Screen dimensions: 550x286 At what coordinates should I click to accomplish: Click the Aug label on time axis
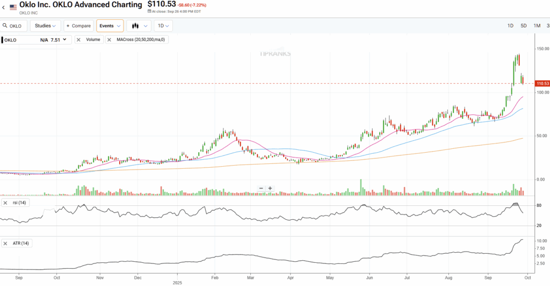(x=448, y=277)
